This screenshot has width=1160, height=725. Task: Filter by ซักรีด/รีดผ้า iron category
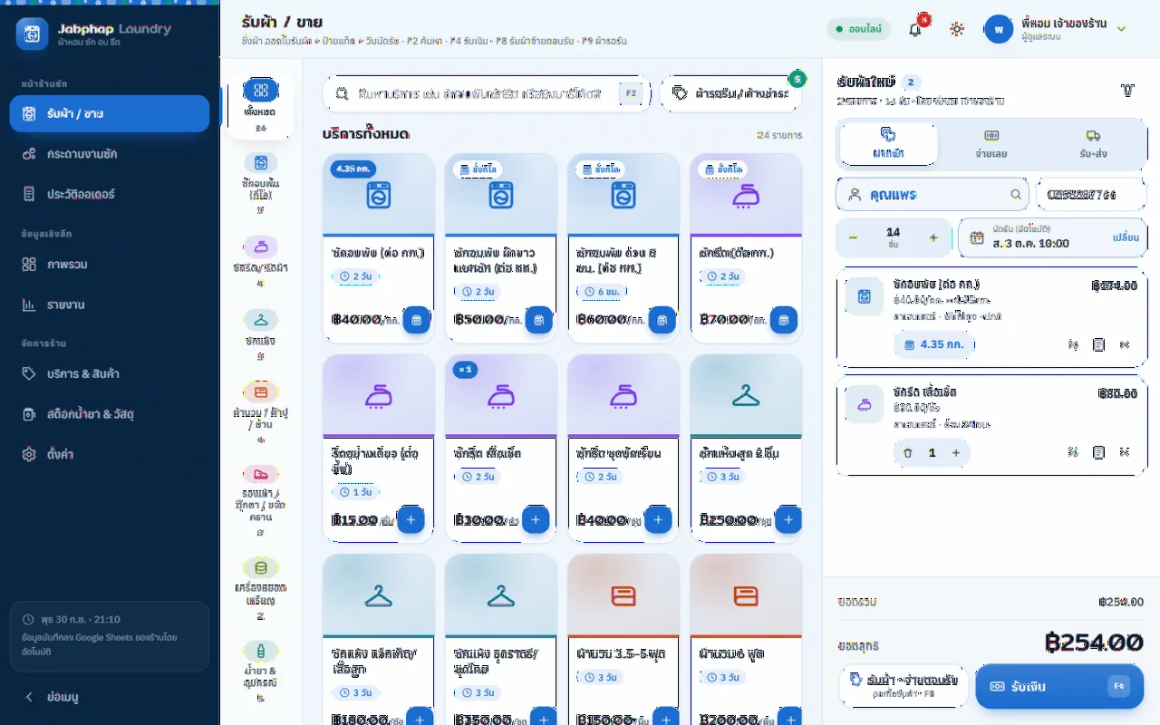tap(261, 262)
